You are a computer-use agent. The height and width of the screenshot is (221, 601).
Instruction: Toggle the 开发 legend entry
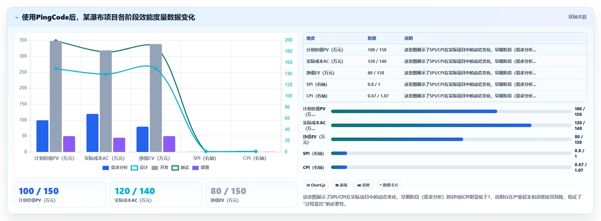point(160,168)
